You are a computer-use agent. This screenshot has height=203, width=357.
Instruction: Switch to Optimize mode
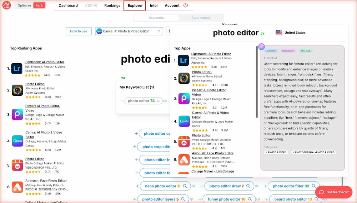point(24,5)
